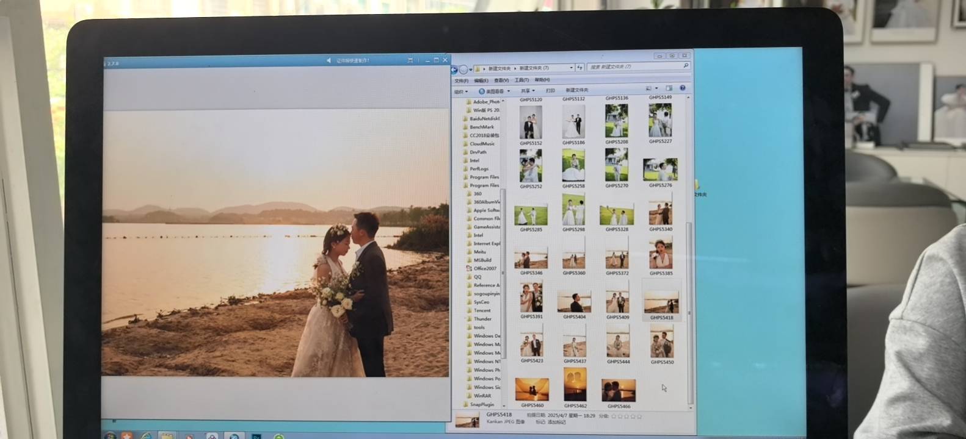Click the Explorer back navigation arrow
966x439 pixels.
coord(454,70)
